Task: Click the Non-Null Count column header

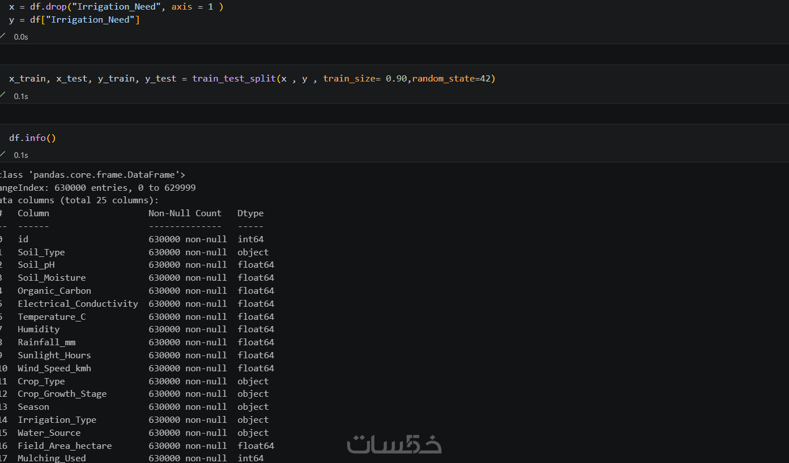Action: tap(185, 213)
